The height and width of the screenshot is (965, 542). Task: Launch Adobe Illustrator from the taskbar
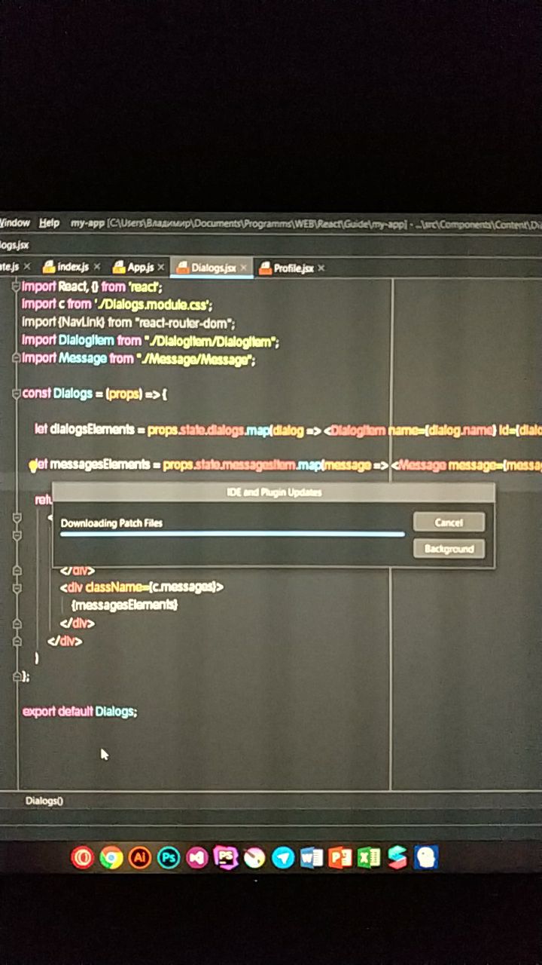(x=139, y=857)
